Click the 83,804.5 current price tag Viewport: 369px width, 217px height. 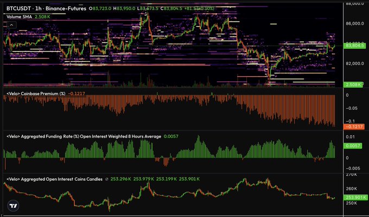pos(355,45)
